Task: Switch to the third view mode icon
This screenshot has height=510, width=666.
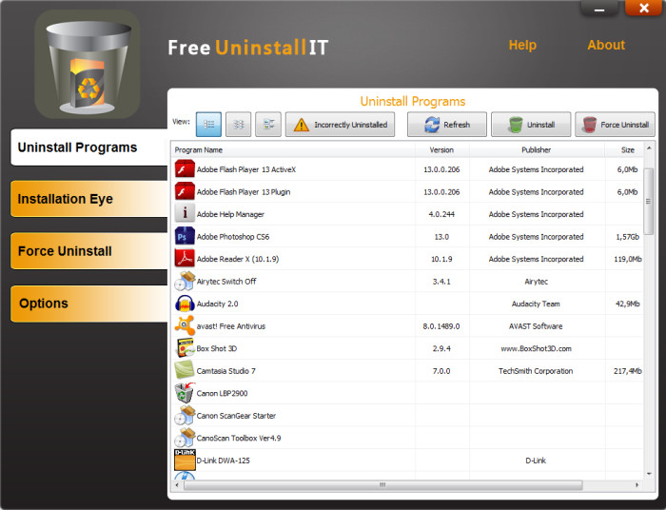Action: pos(268,125)
